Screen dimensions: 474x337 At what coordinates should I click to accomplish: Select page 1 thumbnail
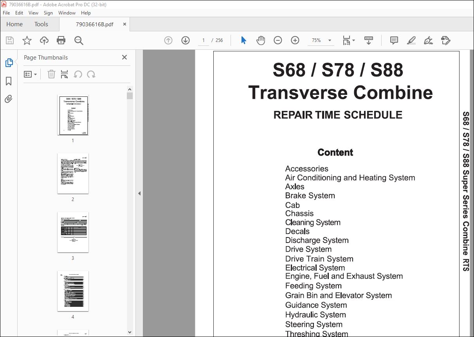73,115
